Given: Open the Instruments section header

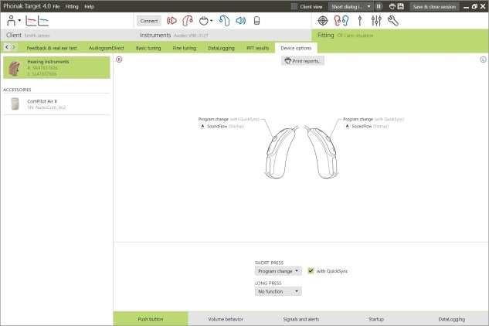Looking at the screenshot, I should (155, 35).
